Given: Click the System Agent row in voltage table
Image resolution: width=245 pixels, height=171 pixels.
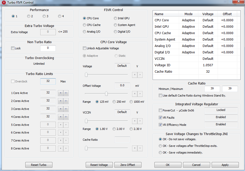Looking at the screenshot, I should (x=196, y=40).
